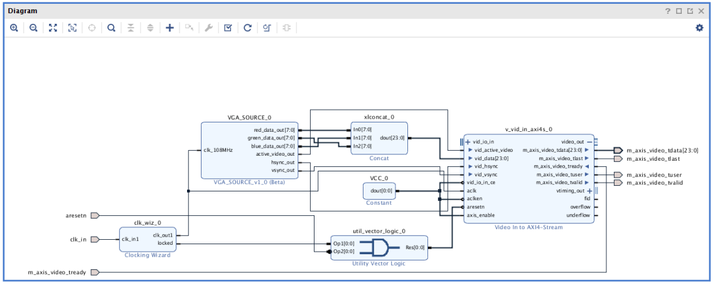Open Search in the diagram toolbar
The height and width of the screenshot is (285, 715).
(x=111, y=28)
